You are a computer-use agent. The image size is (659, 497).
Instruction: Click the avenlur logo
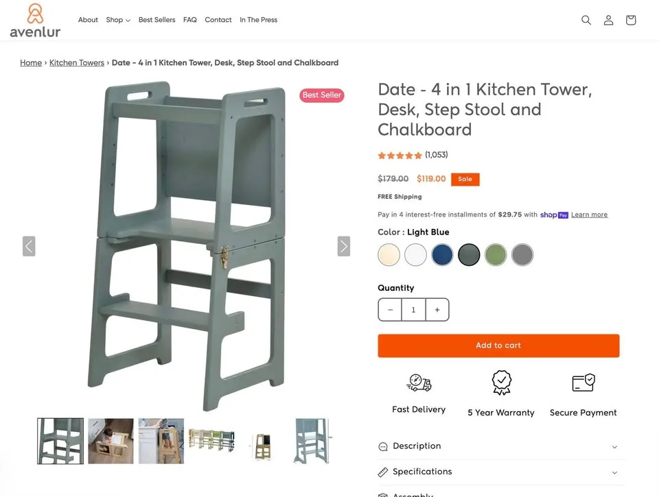click(x=34, y=21)
